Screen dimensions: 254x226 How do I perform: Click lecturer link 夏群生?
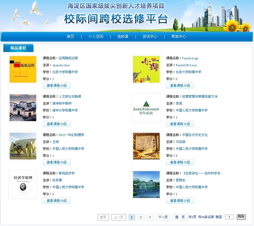click(180, 180)
